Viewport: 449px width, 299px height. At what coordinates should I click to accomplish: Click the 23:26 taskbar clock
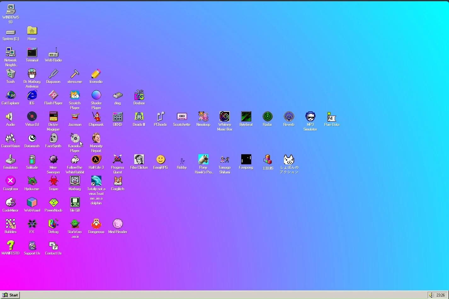pos(440,295)
